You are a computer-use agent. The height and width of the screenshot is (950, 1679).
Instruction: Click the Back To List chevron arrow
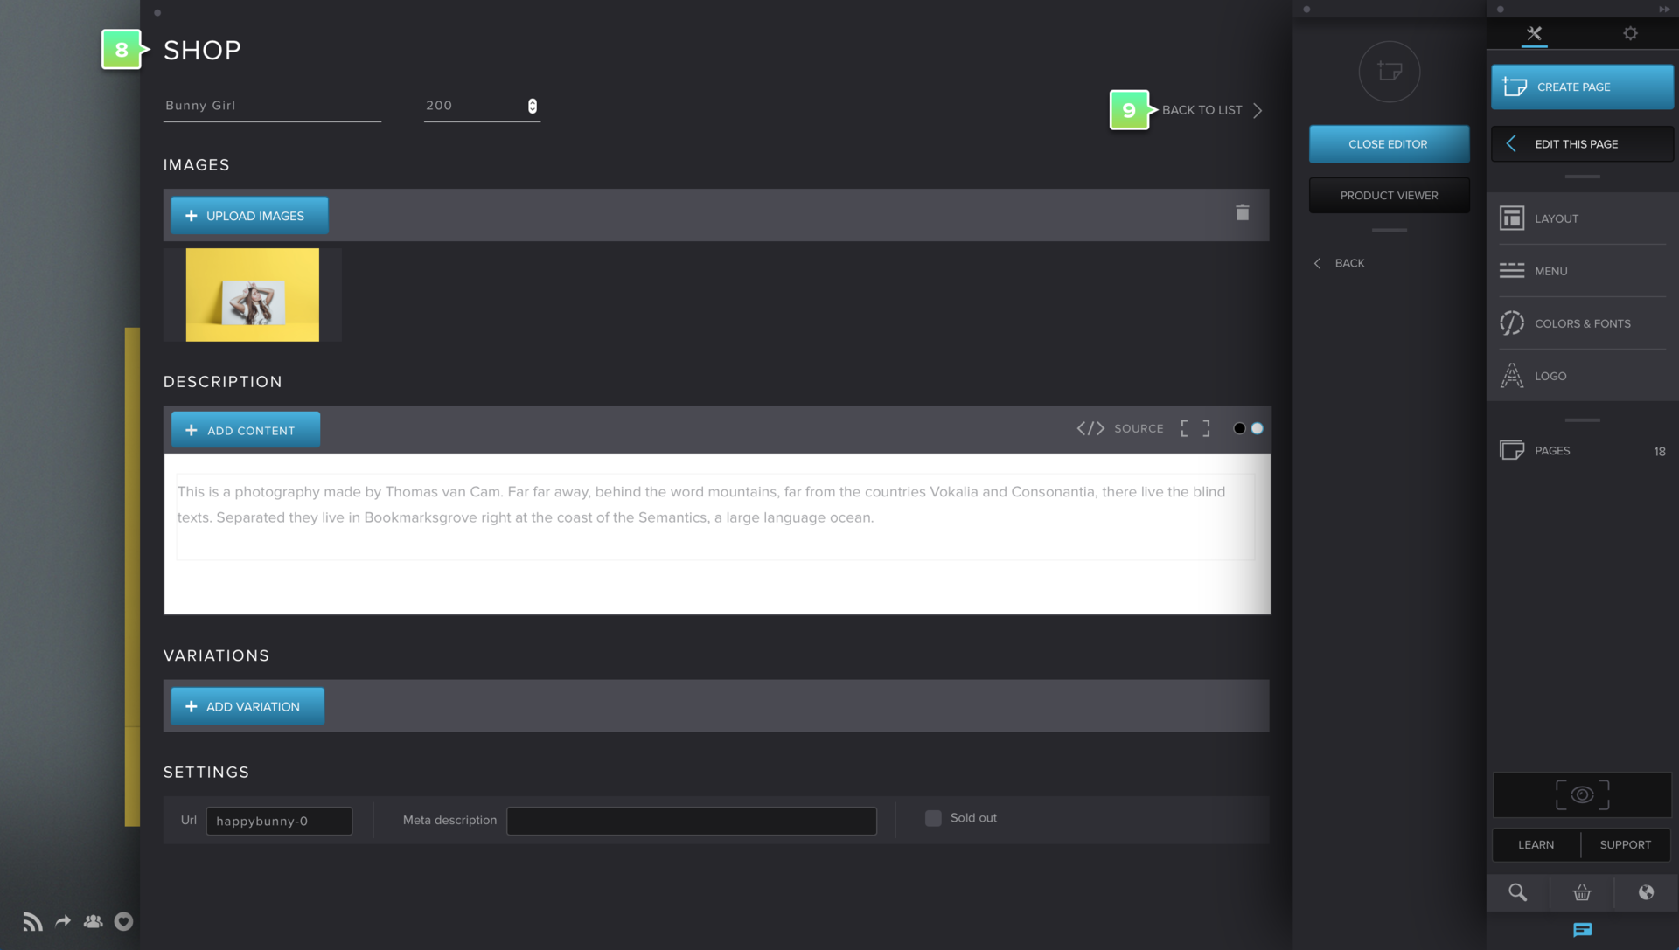(1258, 110)
